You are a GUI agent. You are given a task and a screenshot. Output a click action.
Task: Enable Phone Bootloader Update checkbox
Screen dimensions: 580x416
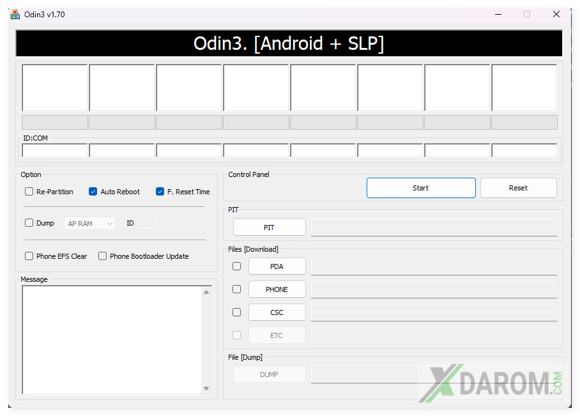[102, 256]
